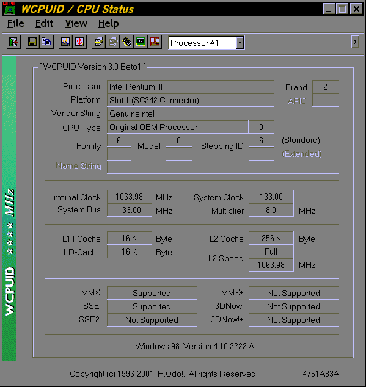Click the Save floppy disk icon
Screen dimensions: 366x387
click(x=32, y=42)
